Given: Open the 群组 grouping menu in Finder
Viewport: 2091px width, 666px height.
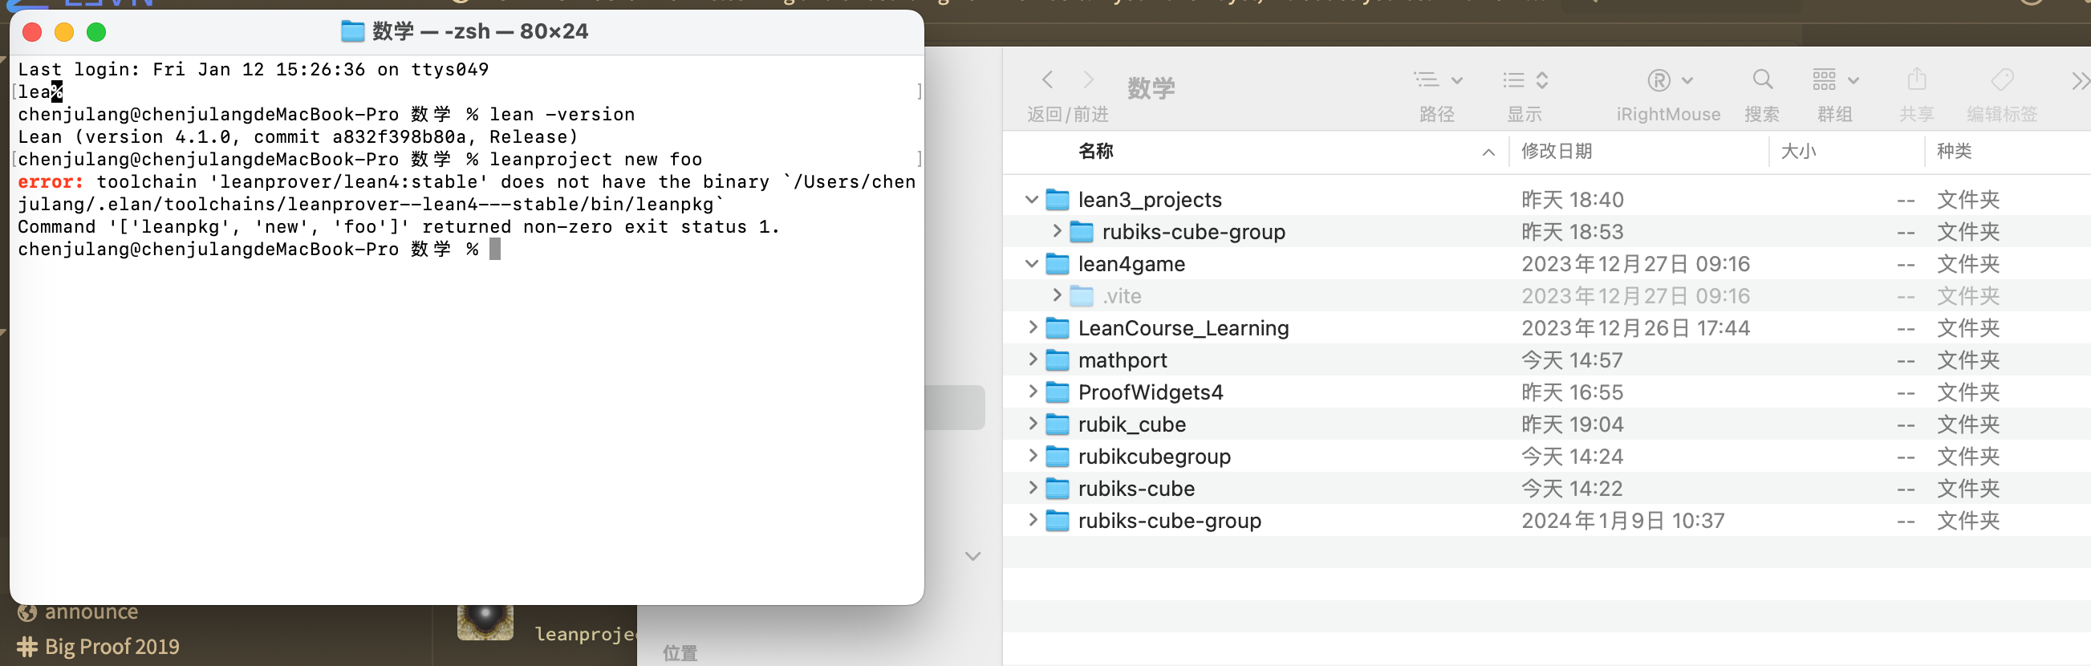Looking at the screenshot, I should [x=1835, y=79].
